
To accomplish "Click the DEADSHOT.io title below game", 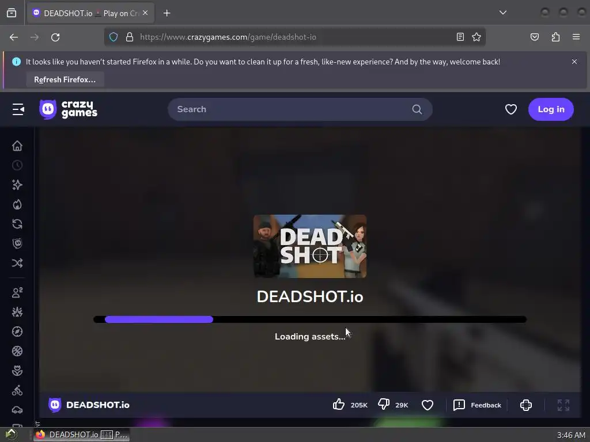I will click(x=98, y=405).
